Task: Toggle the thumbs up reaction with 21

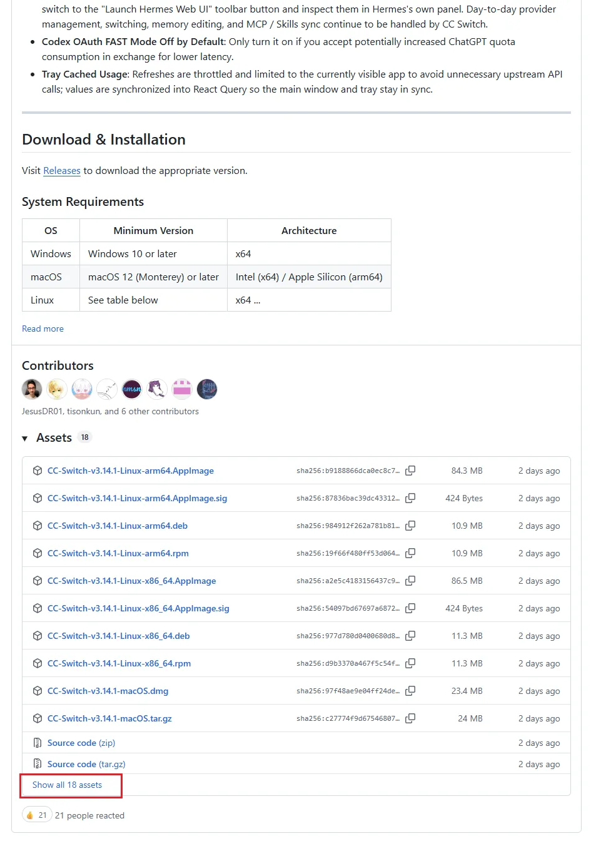Action: (36, 815)
